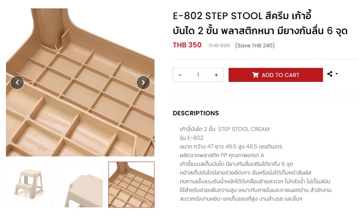Show the previous product image
The height and width of the screenshot is (216, 359).
pyautogui.click(x=17, y=82)
